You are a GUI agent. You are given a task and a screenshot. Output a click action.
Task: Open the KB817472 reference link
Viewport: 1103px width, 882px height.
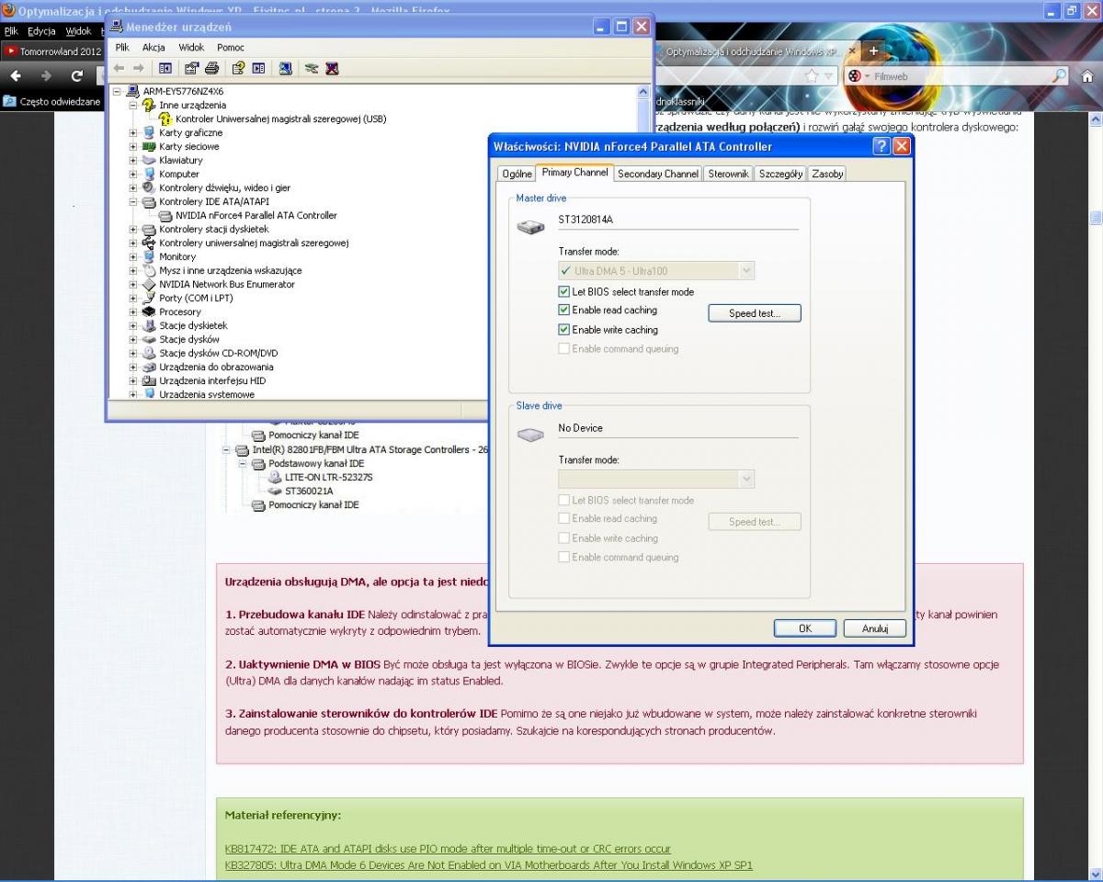click(448, 849)
